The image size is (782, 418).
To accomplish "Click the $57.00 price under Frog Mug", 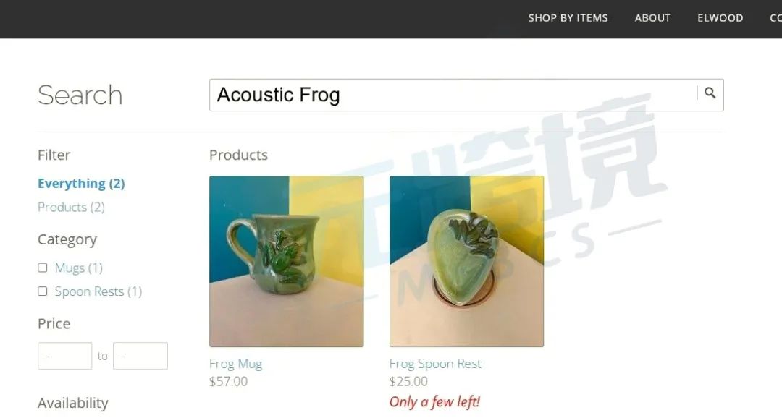I will point(228,381).
